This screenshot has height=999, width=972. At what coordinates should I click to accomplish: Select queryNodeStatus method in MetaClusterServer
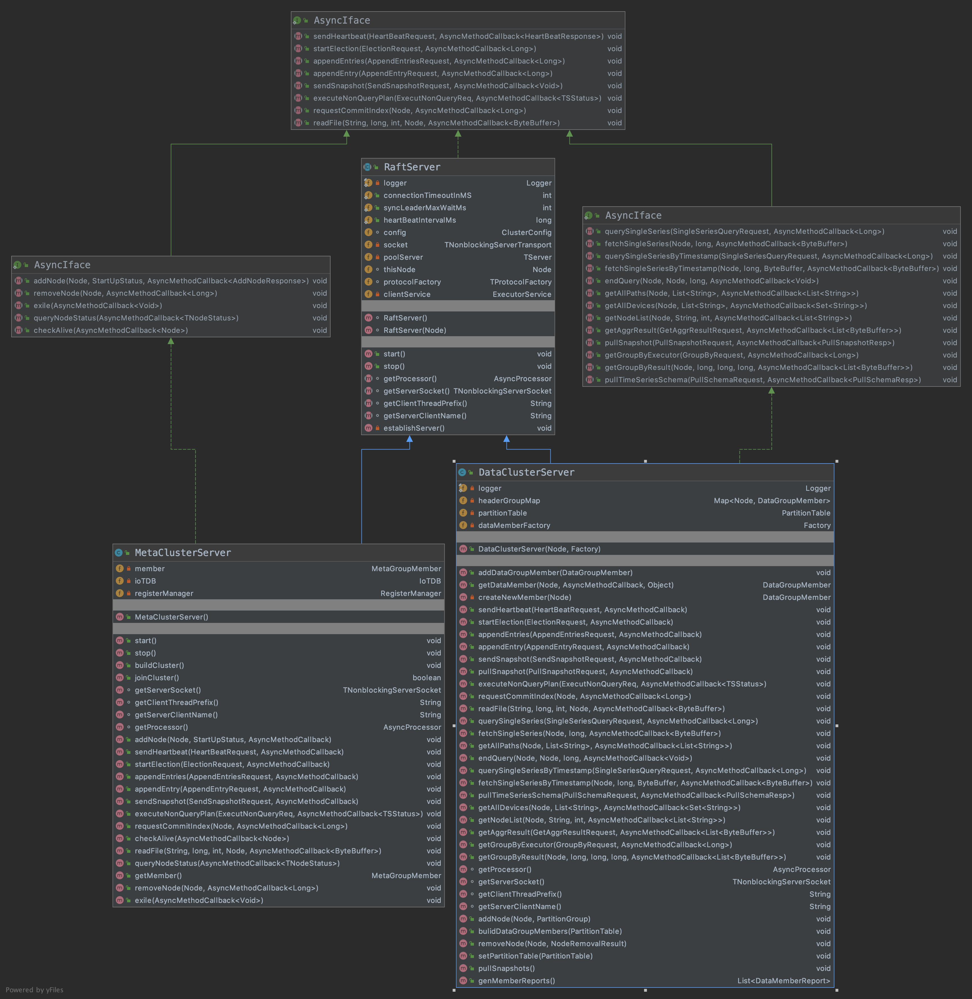[278, 863]
